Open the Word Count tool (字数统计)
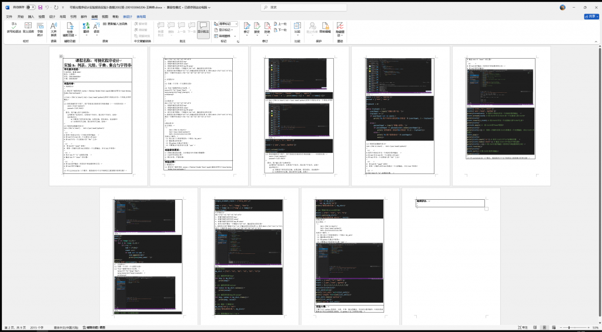 (x=41, y=29)
